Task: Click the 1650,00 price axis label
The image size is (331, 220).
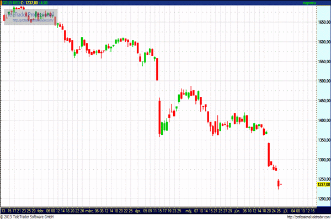Action: point(324,23)
